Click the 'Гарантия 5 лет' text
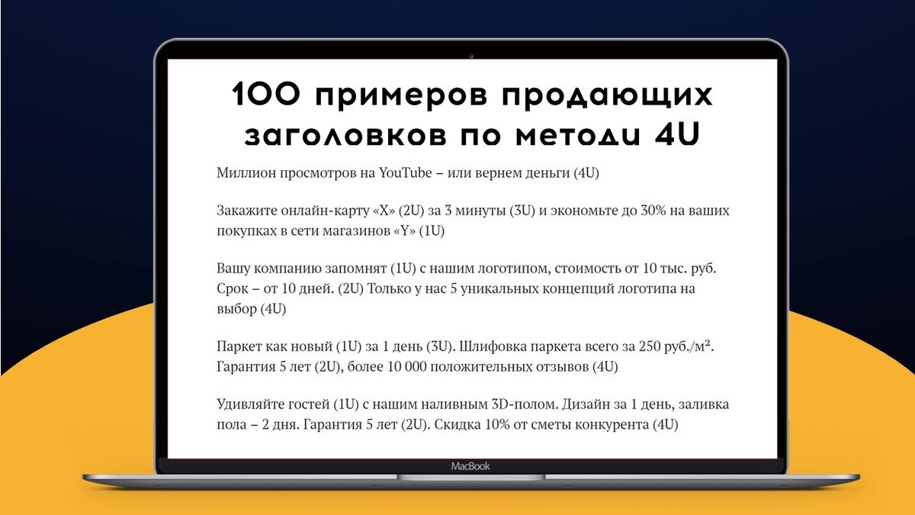 click(263, 366)
